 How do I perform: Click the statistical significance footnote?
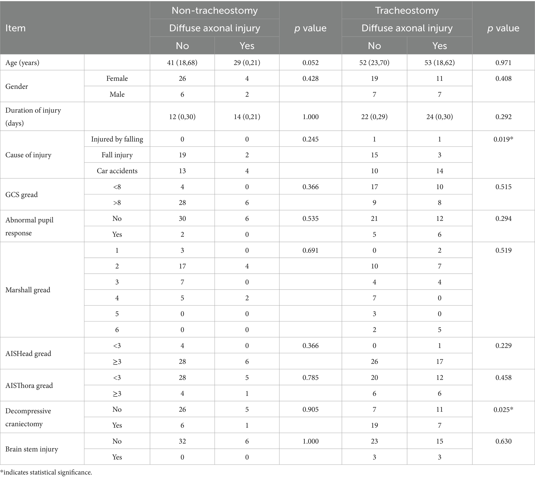(46, 473)
